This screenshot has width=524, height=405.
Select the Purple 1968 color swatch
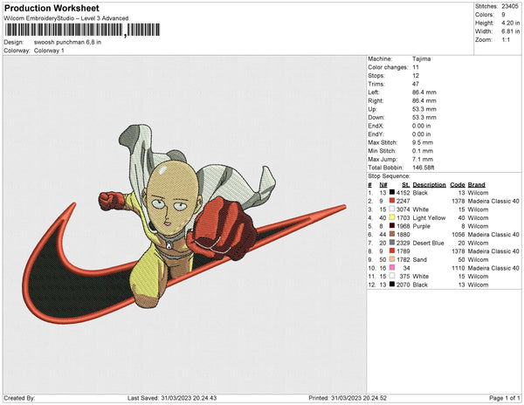(x=392, y=226)
